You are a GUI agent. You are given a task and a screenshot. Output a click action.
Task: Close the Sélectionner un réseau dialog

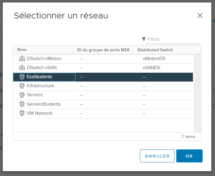pyautogui.click(x=200, y=15)
